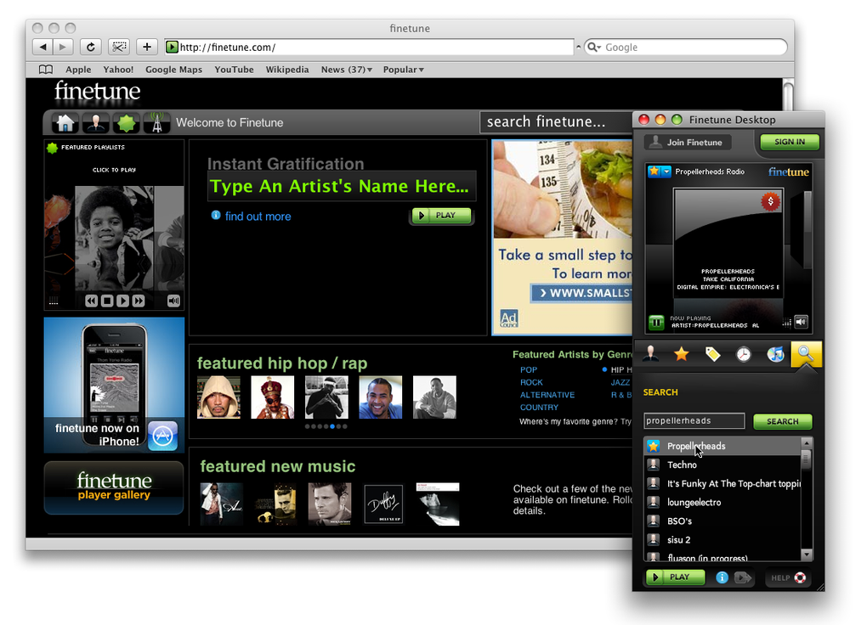Open the YouTube bookmark
This screenshot has width=867, height=625.
click(x=234, y=70)
